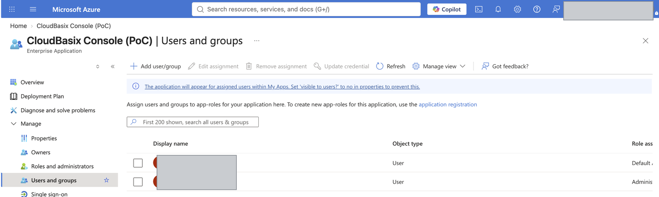
Task: Open the help question mark icon
Action: (537, 9)
